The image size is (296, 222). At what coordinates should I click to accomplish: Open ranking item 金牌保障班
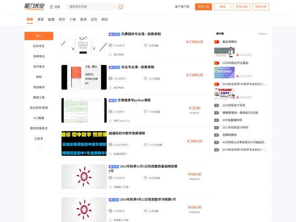229,135
